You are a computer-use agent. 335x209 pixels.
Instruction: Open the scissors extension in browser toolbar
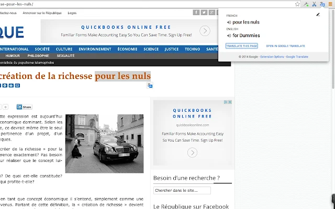[314, 4]
